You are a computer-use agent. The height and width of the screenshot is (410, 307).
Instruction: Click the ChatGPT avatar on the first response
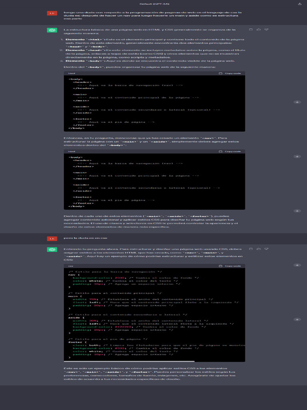pos(52,30)
